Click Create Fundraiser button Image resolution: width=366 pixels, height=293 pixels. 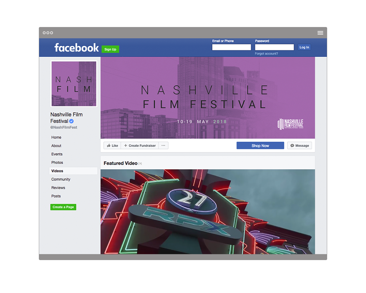[x=140, y=146]
